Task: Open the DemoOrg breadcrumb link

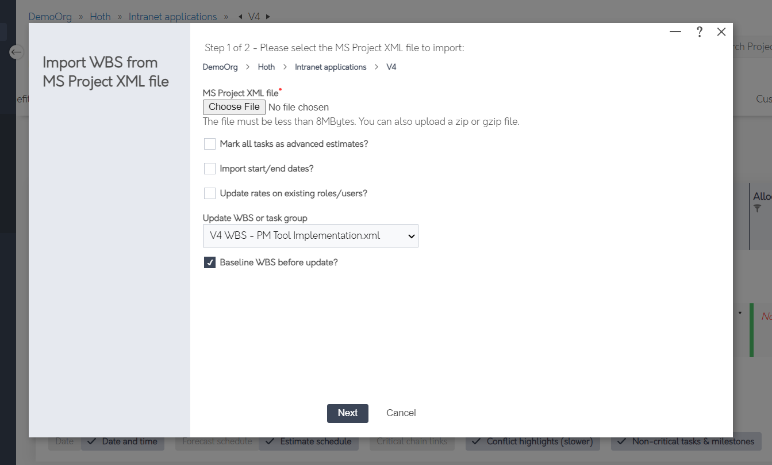Action: [x=50, y=17]
